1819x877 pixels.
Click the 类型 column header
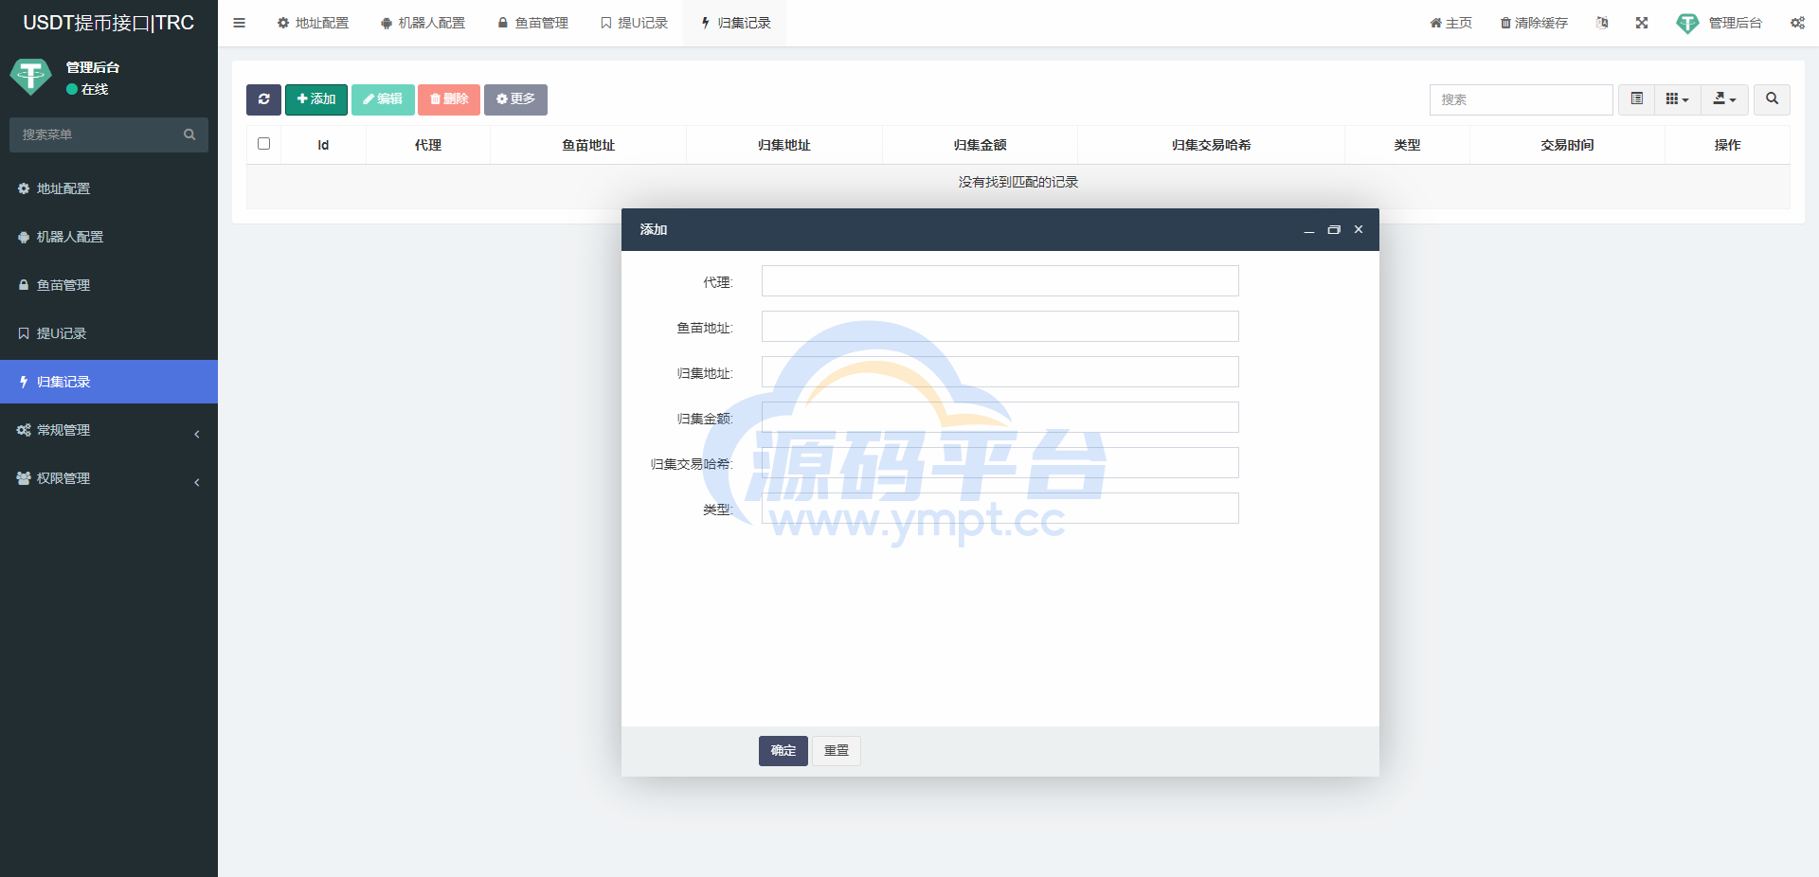click(1407, 145)
